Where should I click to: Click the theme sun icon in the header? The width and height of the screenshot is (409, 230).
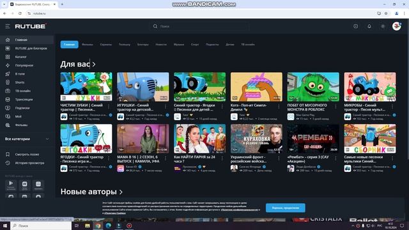383,26
